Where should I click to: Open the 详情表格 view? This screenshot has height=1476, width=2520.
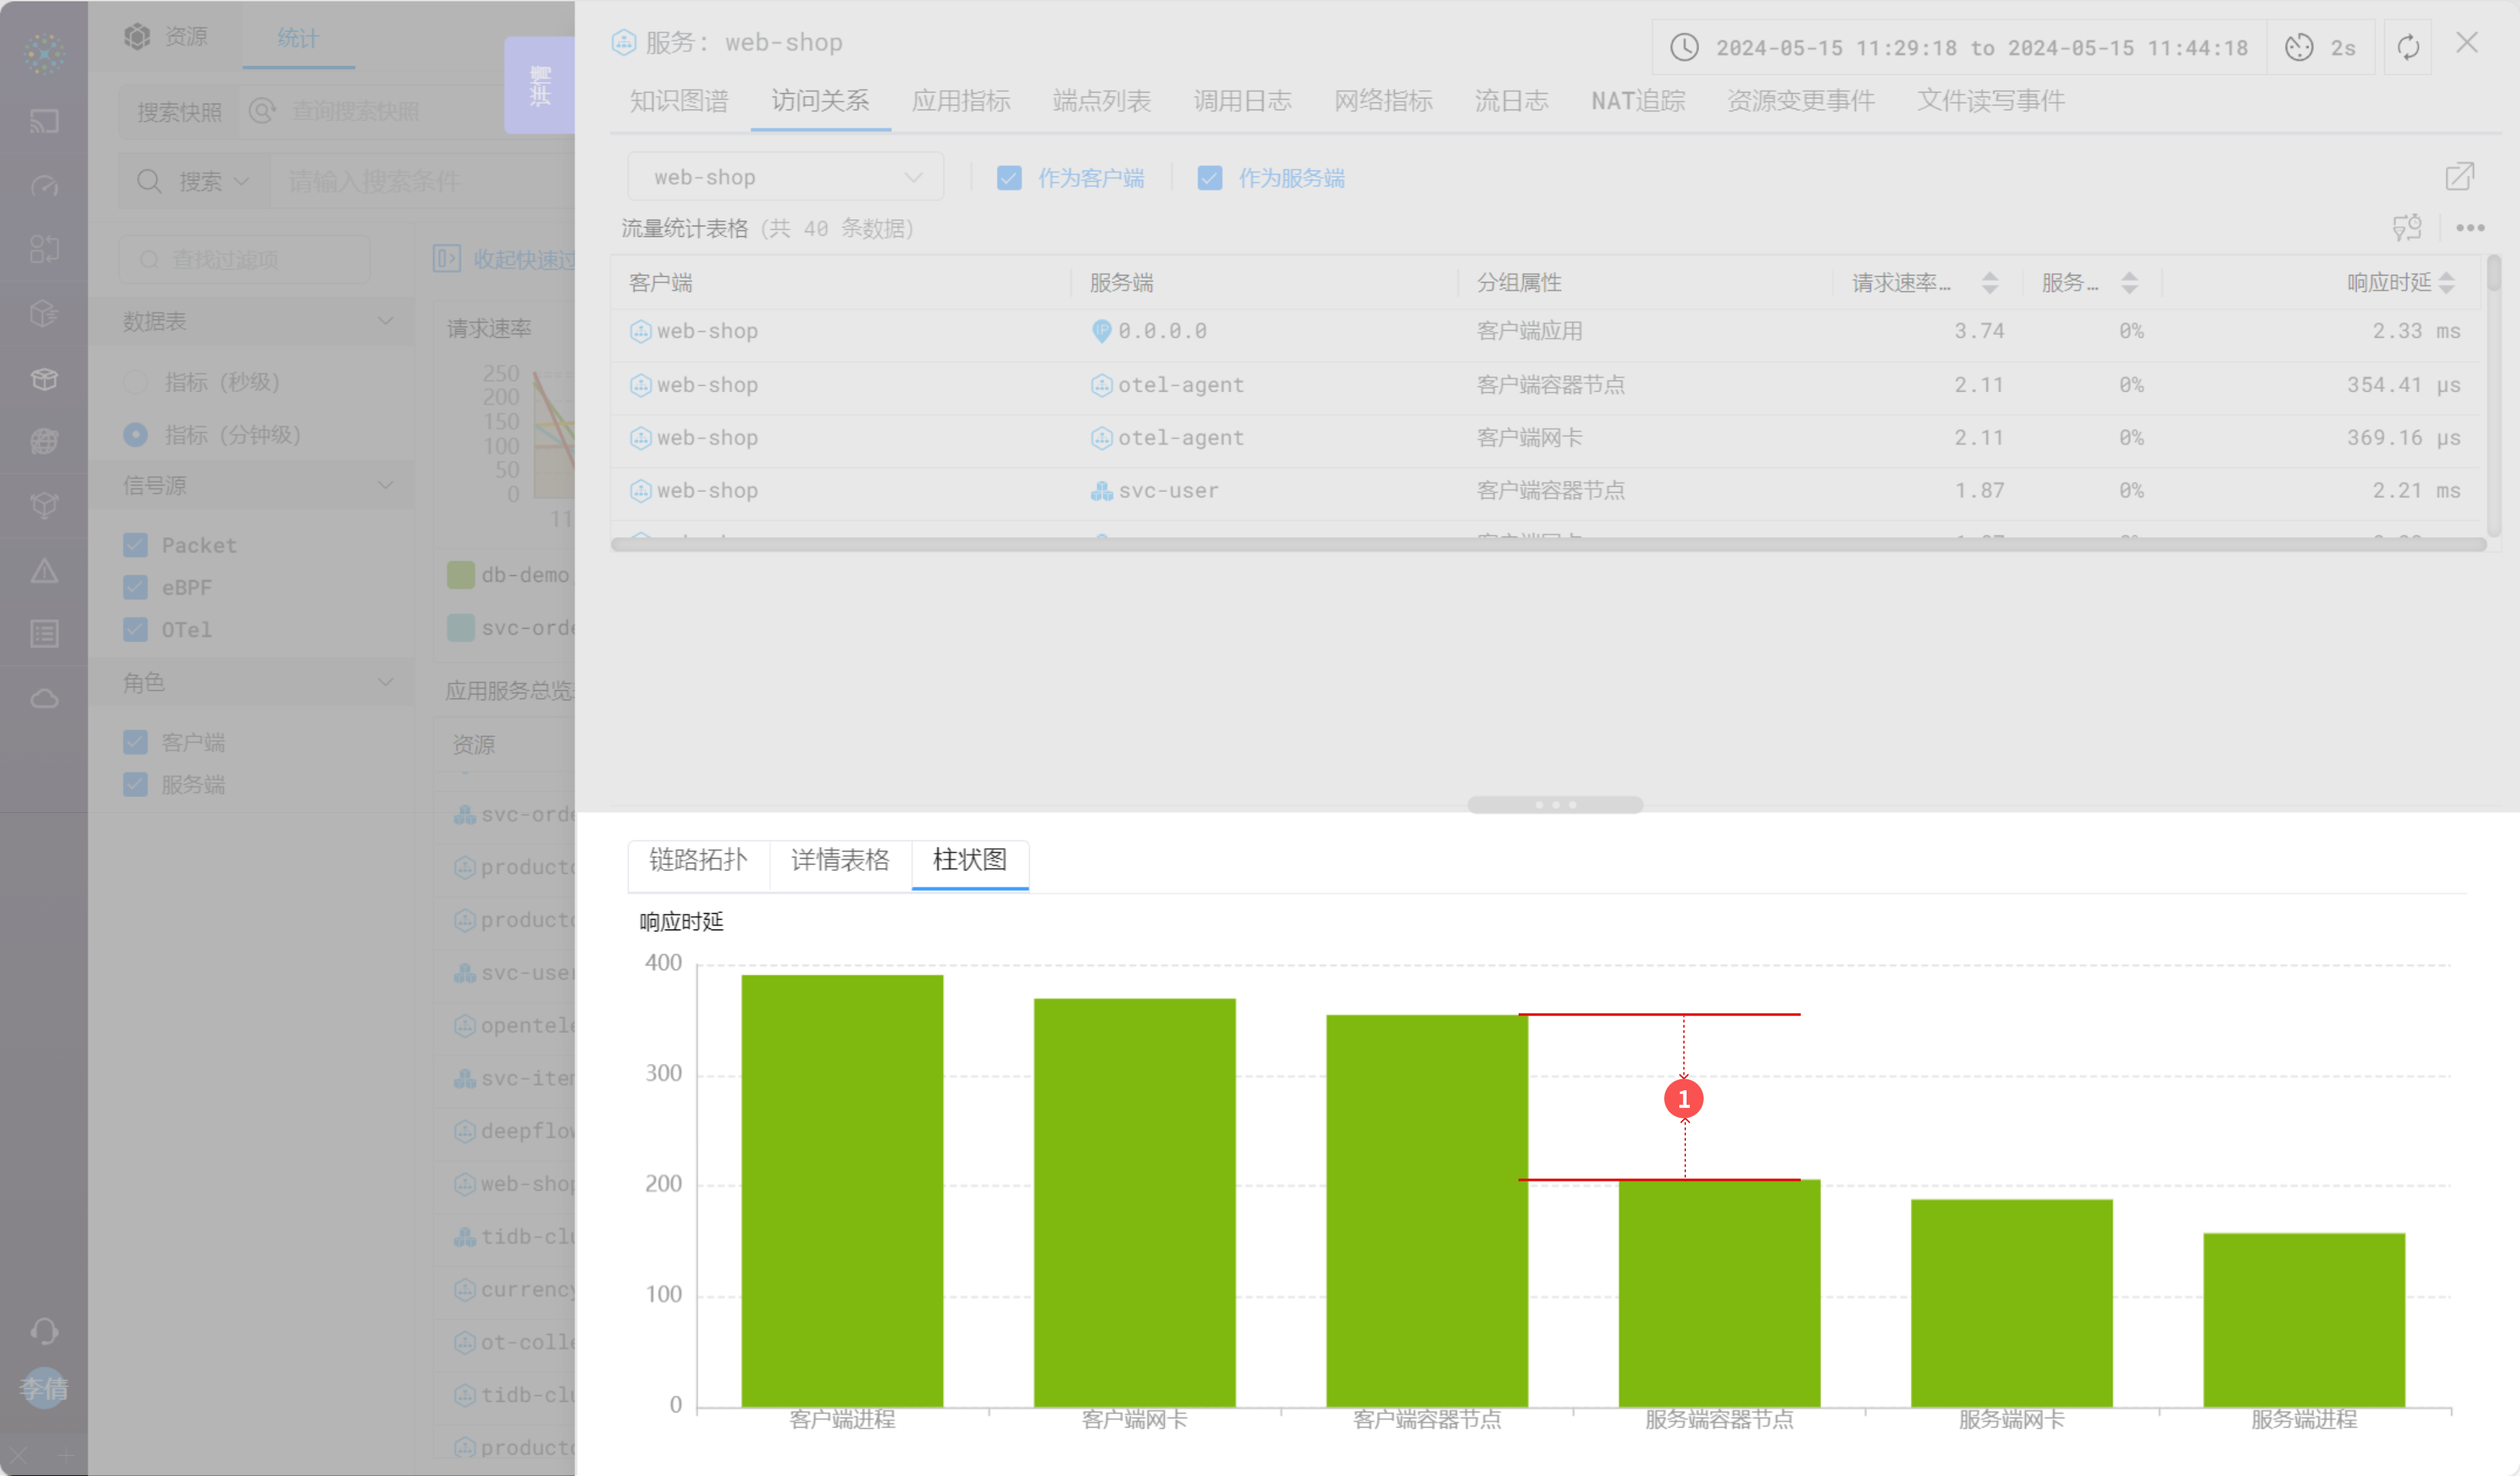[x=839, y=859]
